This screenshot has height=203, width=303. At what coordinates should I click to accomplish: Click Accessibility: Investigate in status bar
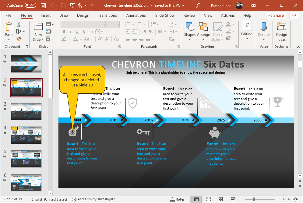pyautogui.click(x=93, y=199)
